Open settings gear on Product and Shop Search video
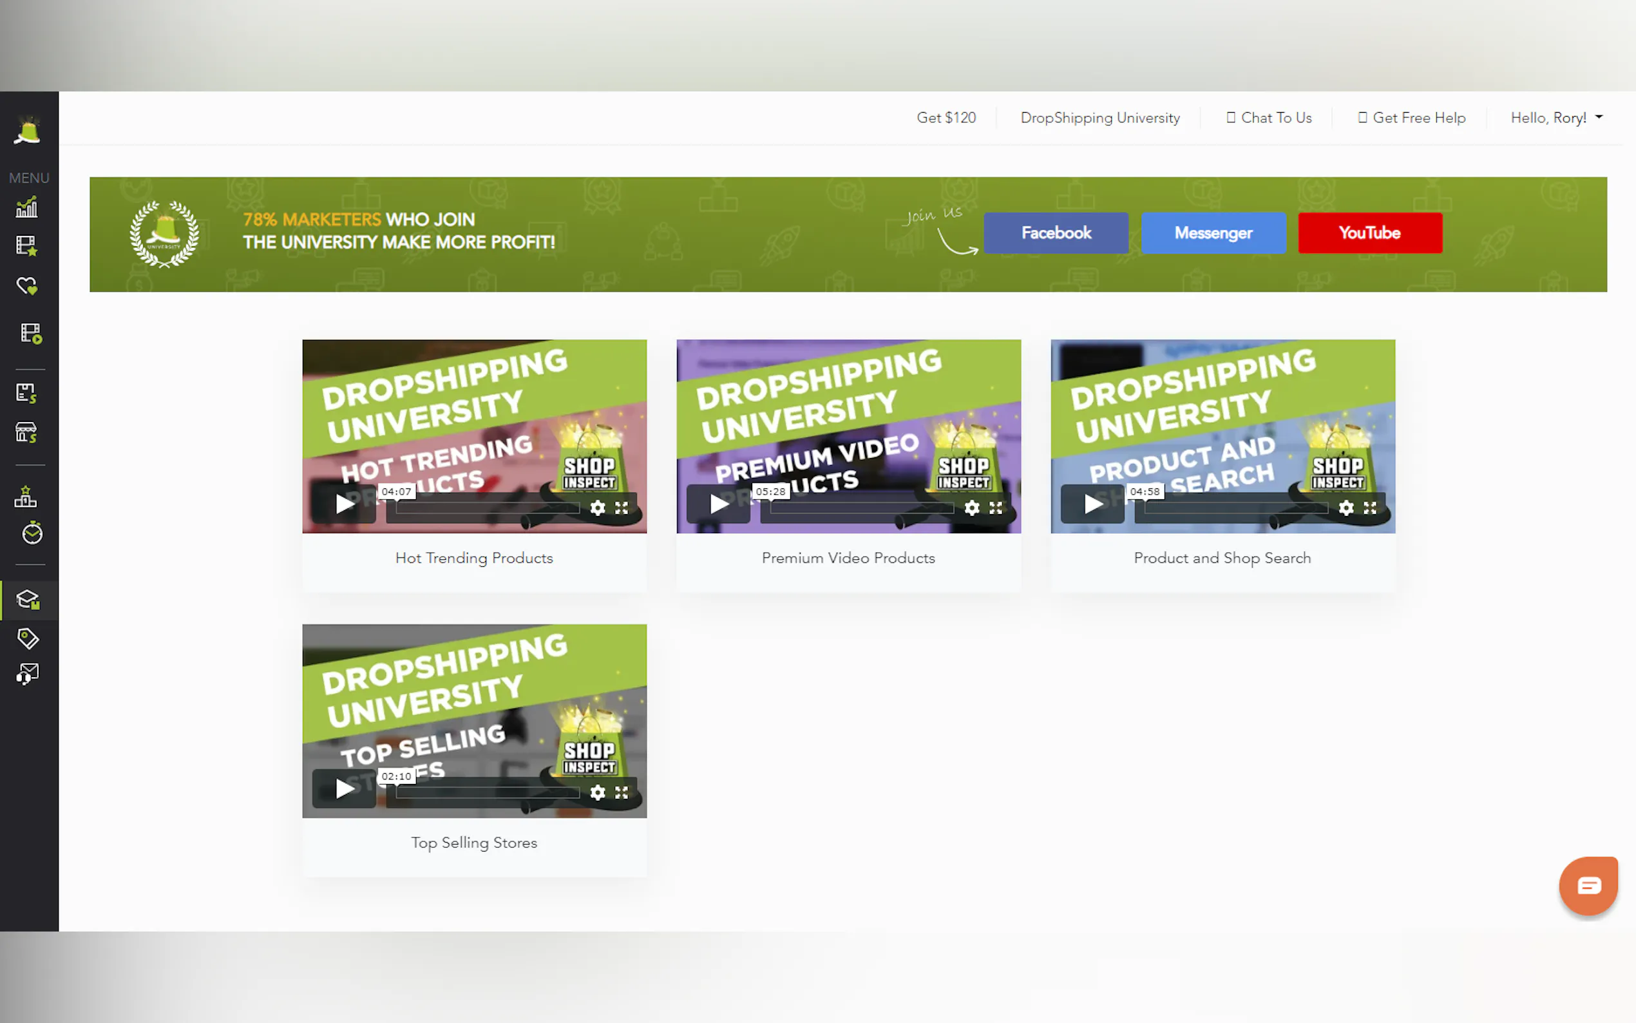Image resolution: width=1636 pixels, height=1023 pixels. pos(1346,508)
